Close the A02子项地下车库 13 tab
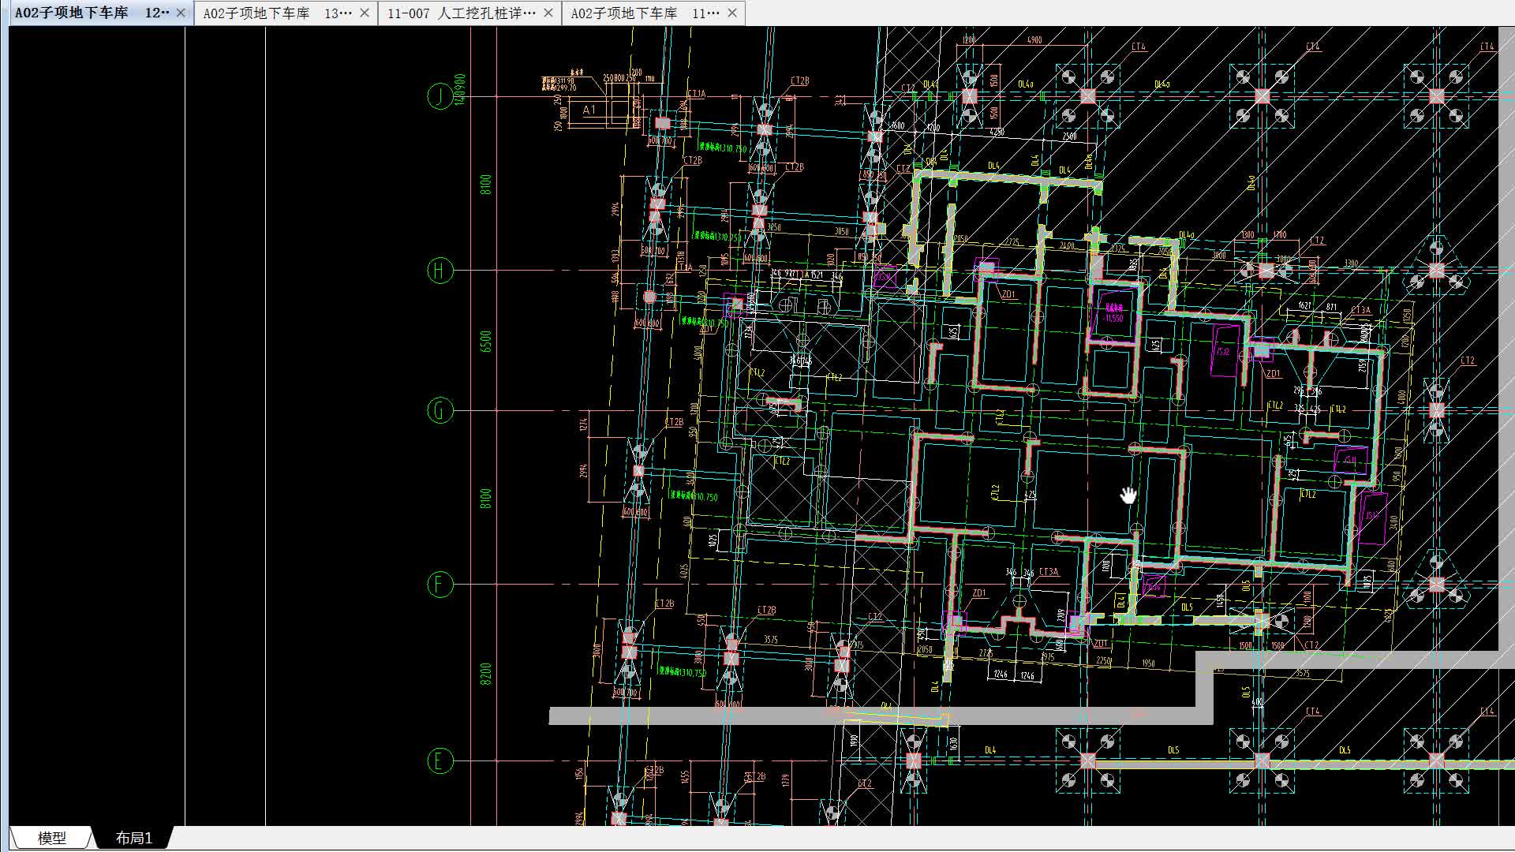This screenshot has width=1515, height=852. coord(365,13)
